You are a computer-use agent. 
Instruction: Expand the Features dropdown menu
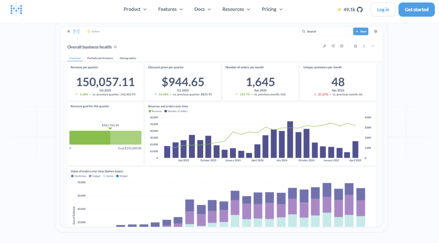171,9
